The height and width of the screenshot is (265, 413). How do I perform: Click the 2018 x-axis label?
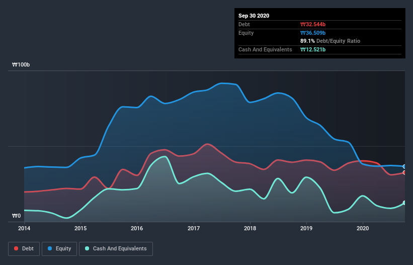(x=250, y=228)
